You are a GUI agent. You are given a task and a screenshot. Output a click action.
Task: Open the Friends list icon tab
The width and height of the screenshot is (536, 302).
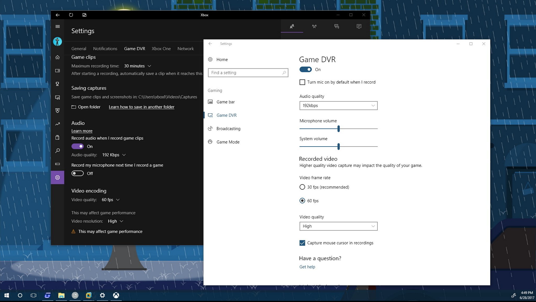pyautogui.click(x=292, y=26)
